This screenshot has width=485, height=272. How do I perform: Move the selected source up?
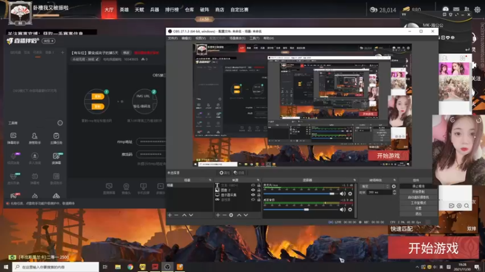pos(239,215)
